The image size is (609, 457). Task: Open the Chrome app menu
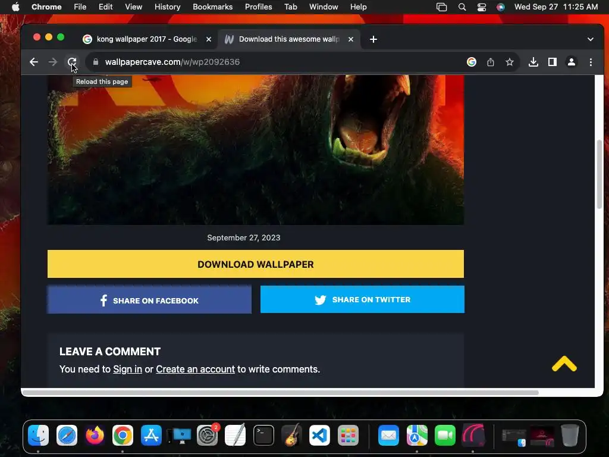(46, 7)
